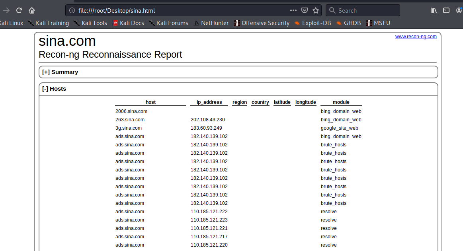Select IP address 110.185.121.217

pyautogui.click(x=209, y=237)
